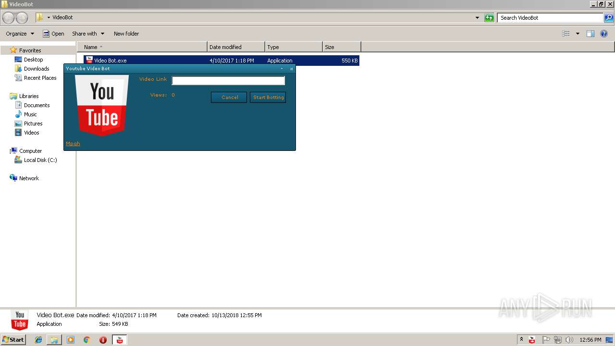Select Favorites in the navigation pane

tap(30, 50)
